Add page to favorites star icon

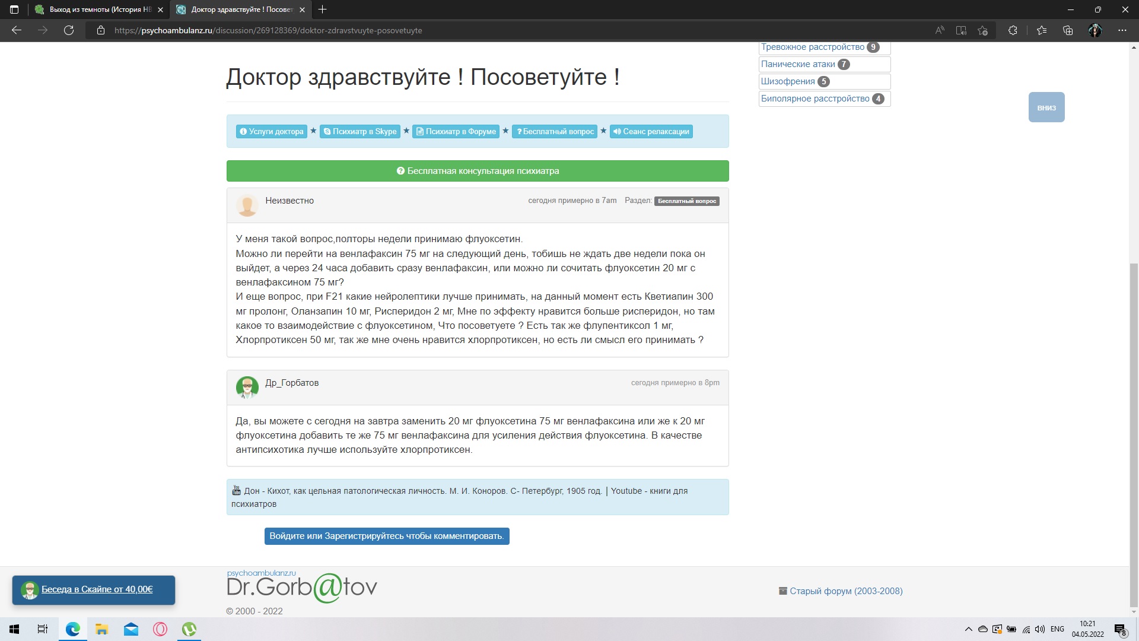pyautogui.click(x=983, y=30)
